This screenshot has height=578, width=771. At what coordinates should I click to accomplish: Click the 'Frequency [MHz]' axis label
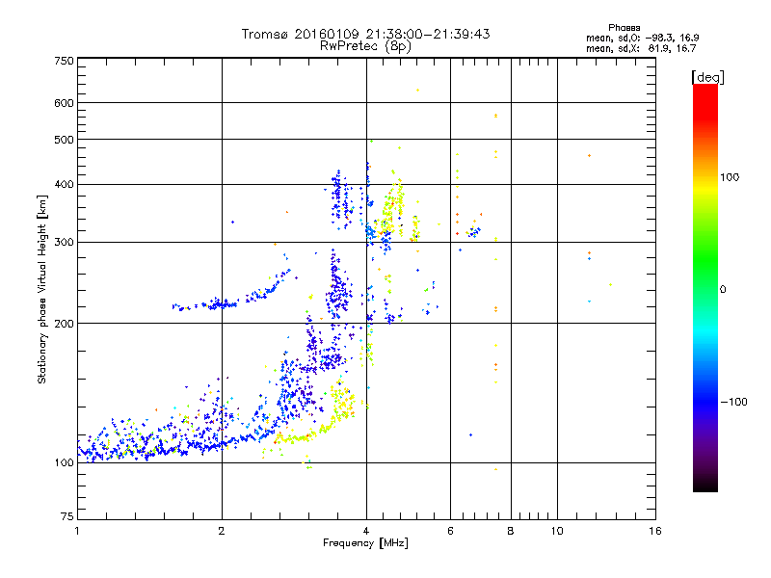coord(365,543)
